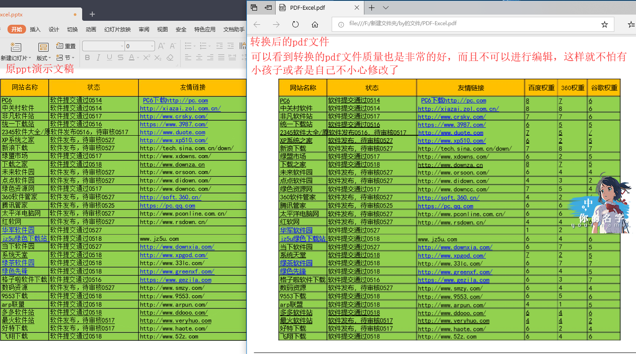
Task: Open the 幻灯片放映 ribbon tab
Action: click(x=117, y=30)
